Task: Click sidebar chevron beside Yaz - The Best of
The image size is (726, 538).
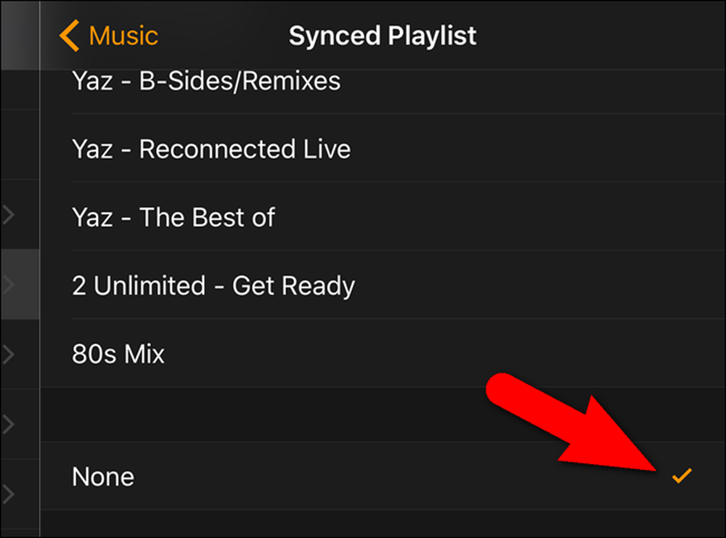Action: click(8, 216)
